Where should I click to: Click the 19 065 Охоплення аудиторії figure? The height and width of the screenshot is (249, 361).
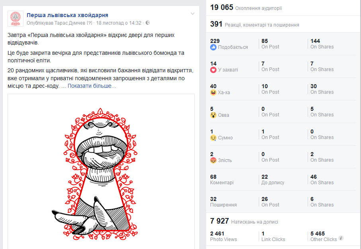[x=246, y=8]
